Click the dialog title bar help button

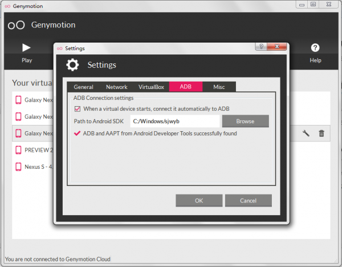[x=259, y=48]
